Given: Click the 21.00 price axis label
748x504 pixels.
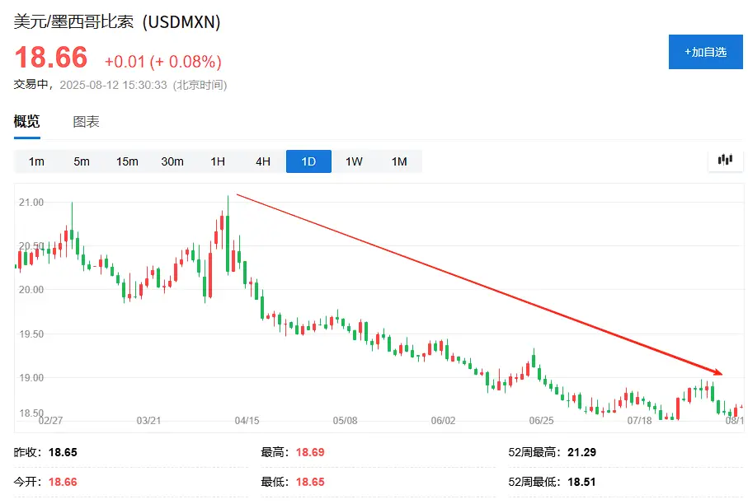Looking at the screenshot, I should 31,203.
